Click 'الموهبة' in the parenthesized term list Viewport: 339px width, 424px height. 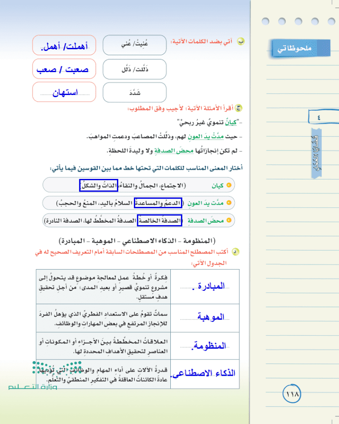(x=103, y=240)
